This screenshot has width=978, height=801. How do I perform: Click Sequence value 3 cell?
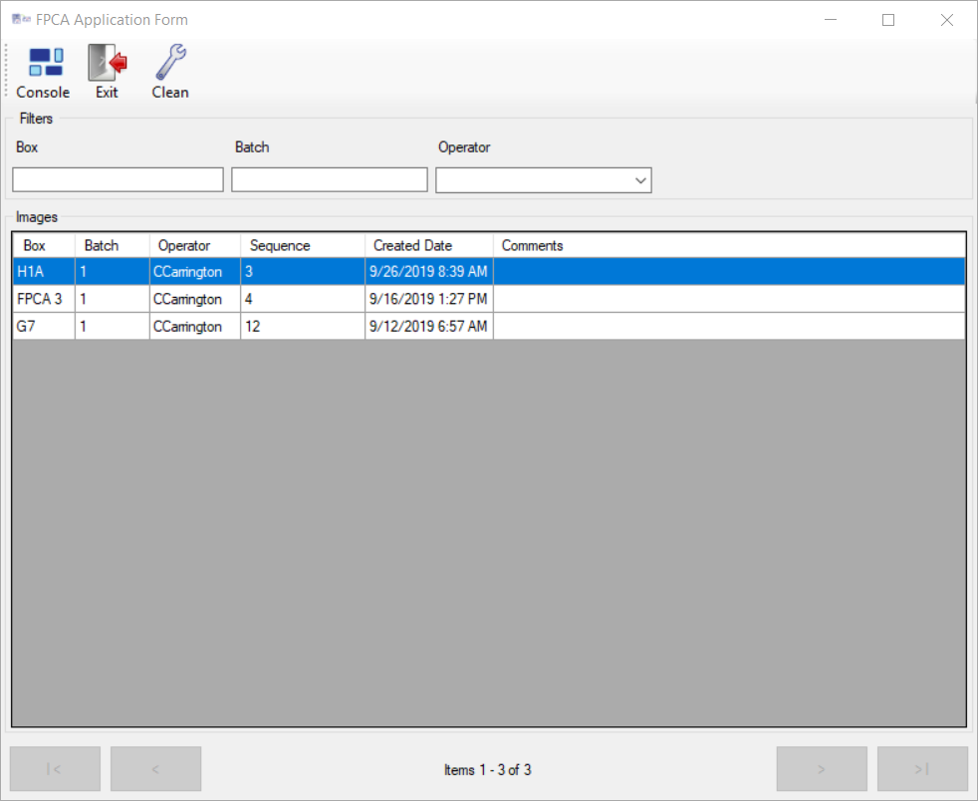(x=303, y=271)
